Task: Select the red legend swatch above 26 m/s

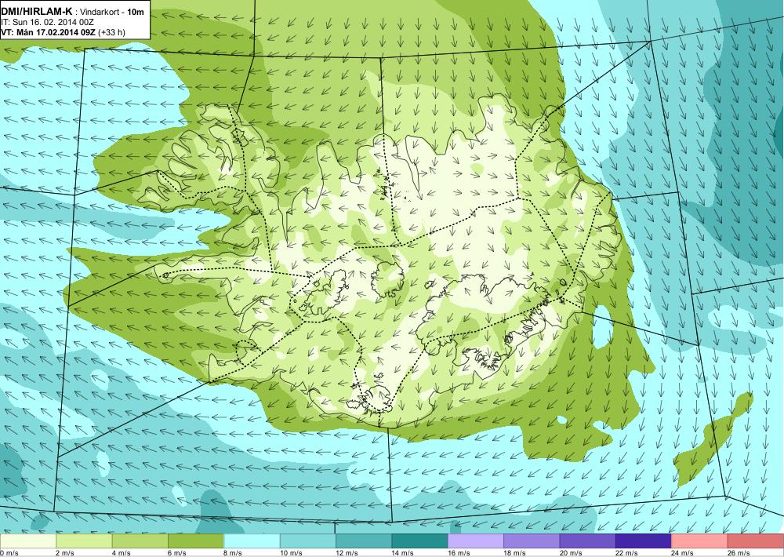Action: click(756, 541)
